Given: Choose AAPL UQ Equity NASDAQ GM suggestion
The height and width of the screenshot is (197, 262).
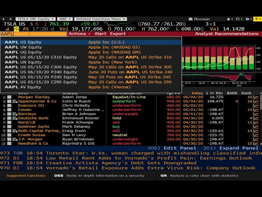Looking at the screenshot, I should tap(91, 52).
